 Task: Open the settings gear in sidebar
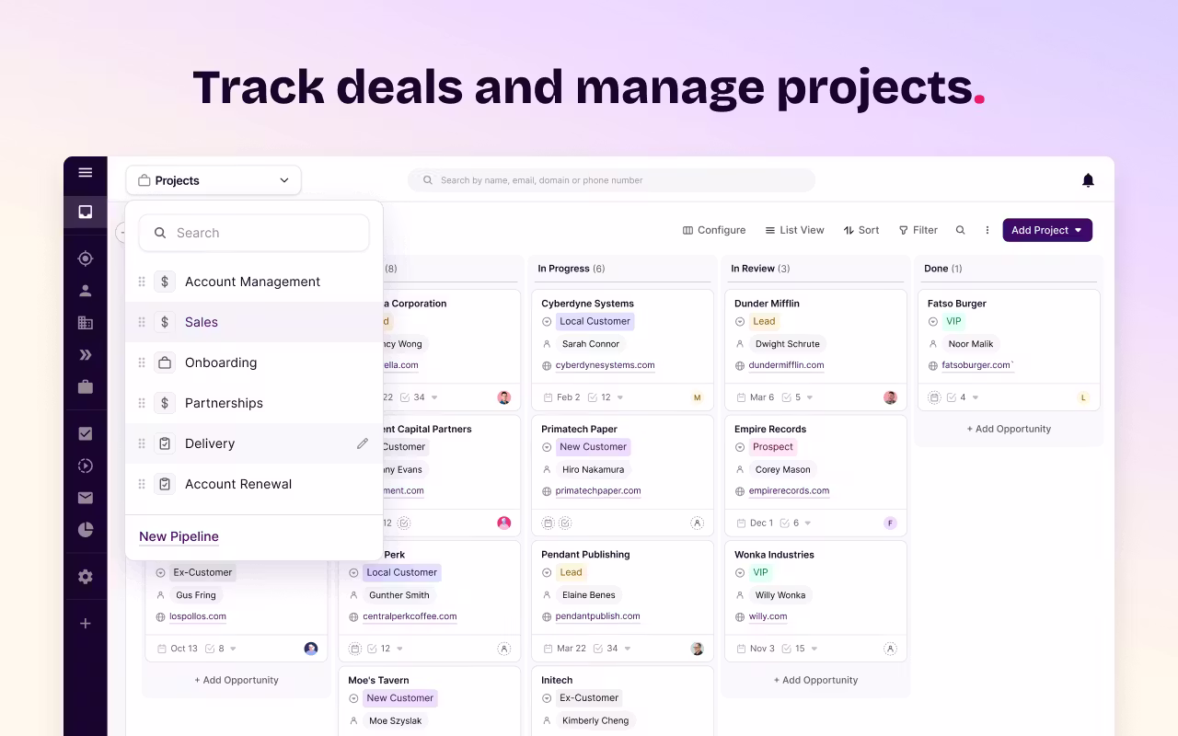point(86,577)
